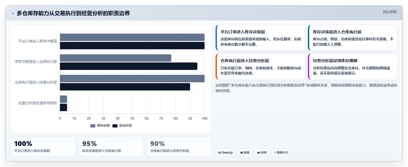The height and width of the screenshot is (167, 408).
Task: Open the 90% stat card
Action: (x=179, y=146)
